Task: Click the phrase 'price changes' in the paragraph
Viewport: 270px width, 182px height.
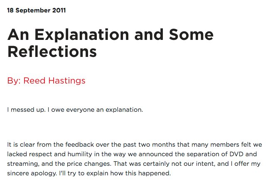Action: pyautogui.click(x=89, y=164)
